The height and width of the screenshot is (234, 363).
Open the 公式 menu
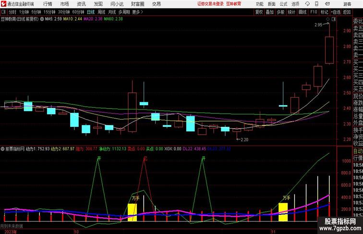pos(283,4)
